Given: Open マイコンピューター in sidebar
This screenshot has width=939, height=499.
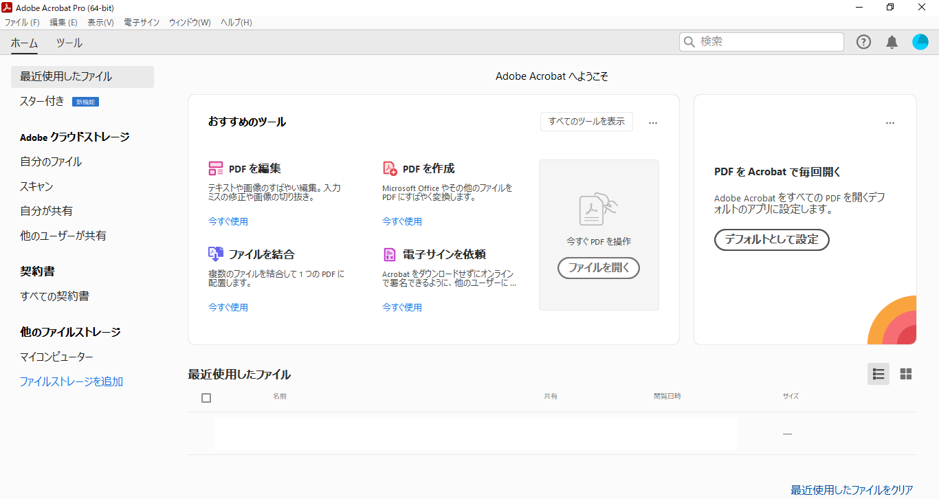Looking at the screenshot, I should [x=56, y=357].
